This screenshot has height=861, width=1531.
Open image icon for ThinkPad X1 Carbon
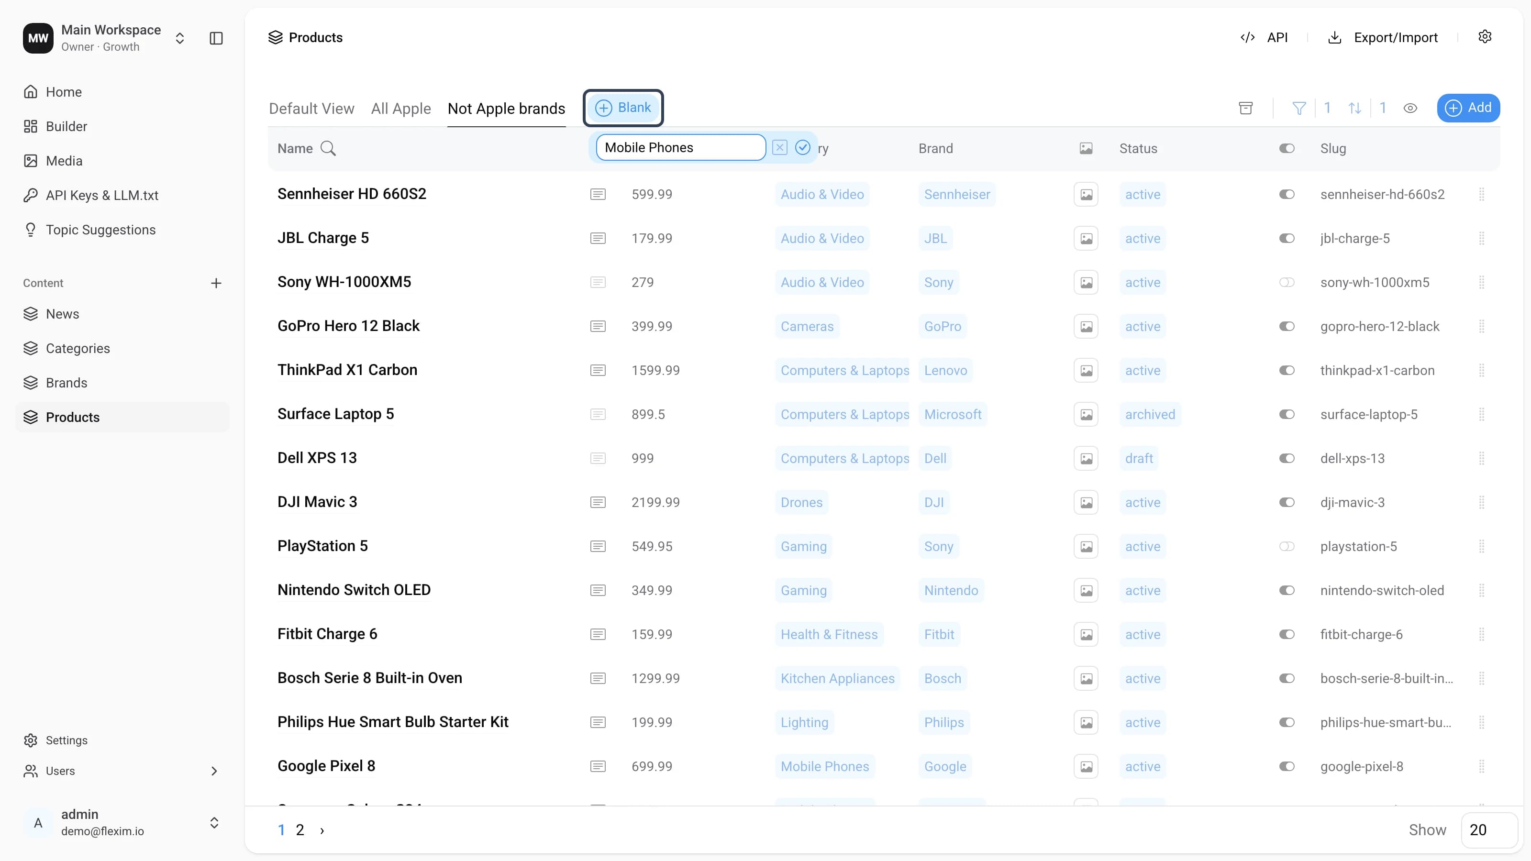pyautogui.click(x=1086, y=370)
